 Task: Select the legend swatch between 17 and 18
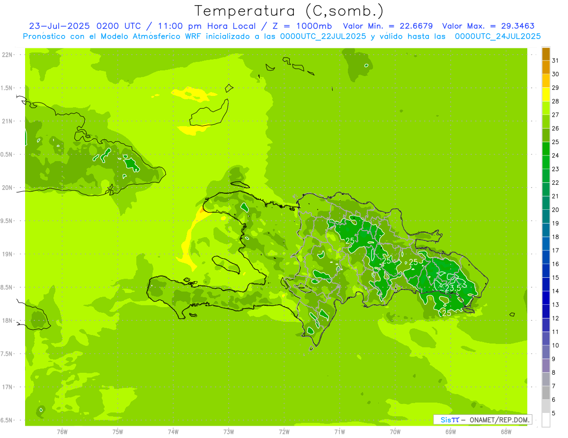546,244
